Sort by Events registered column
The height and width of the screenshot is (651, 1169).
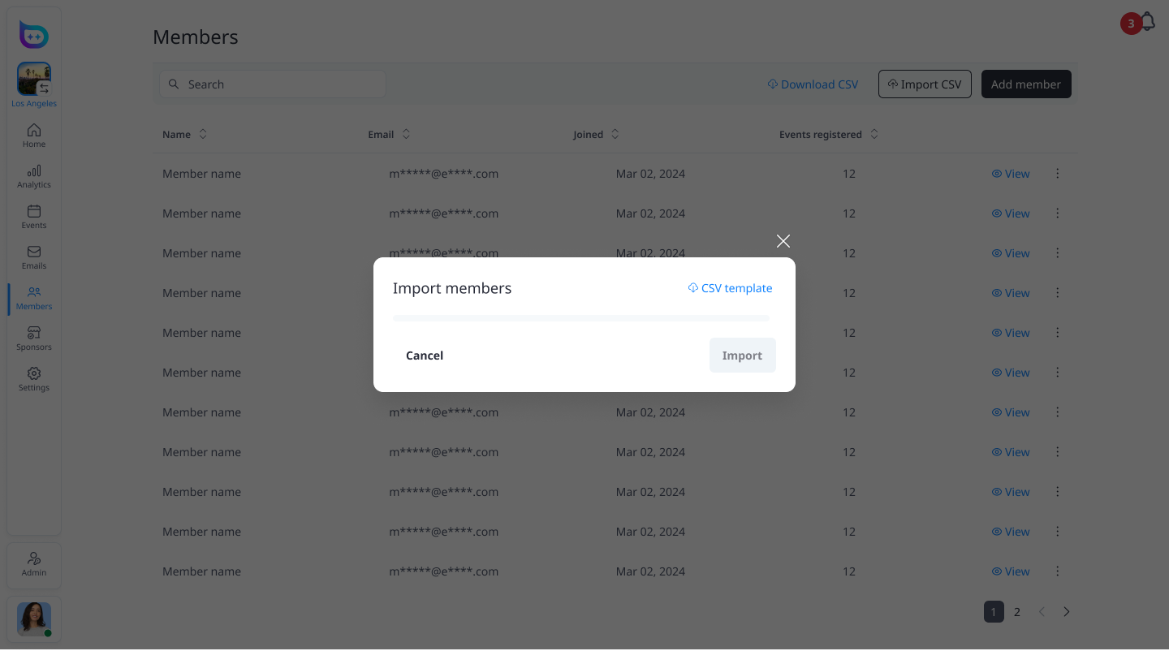874,134
